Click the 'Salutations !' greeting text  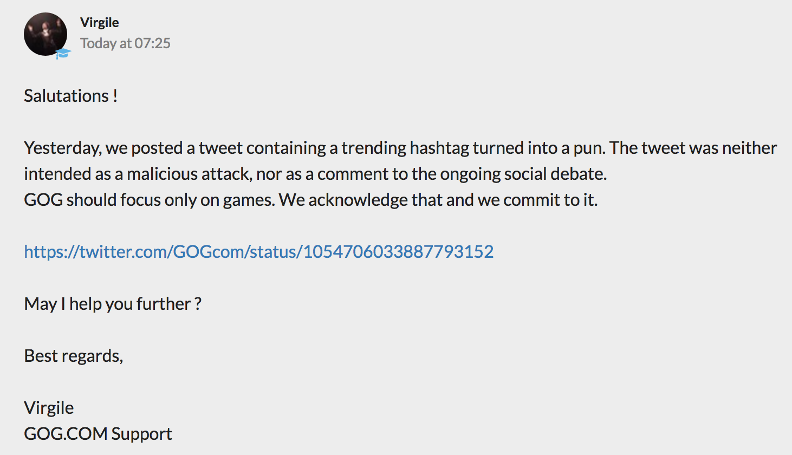(x=70, y=96)
